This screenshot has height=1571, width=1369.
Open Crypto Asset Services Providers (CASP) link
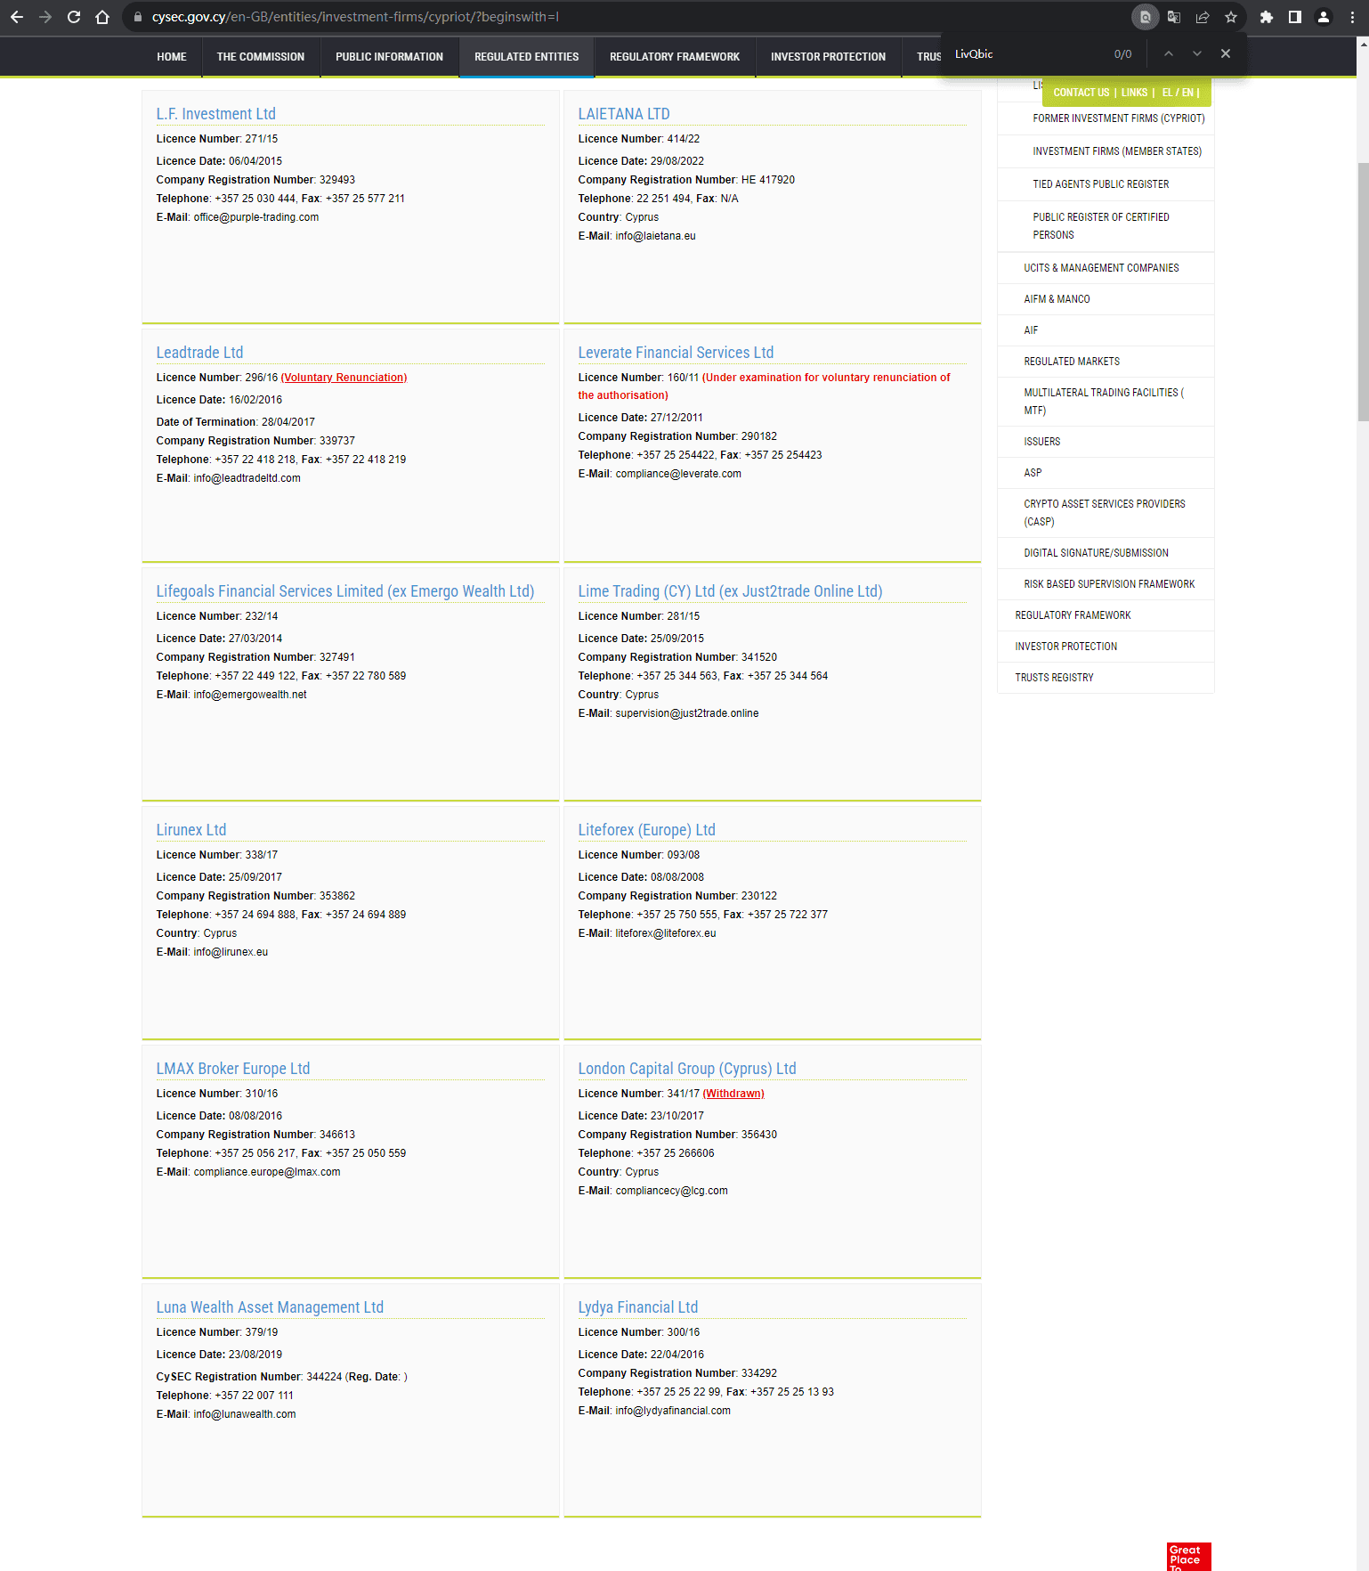1105,513
